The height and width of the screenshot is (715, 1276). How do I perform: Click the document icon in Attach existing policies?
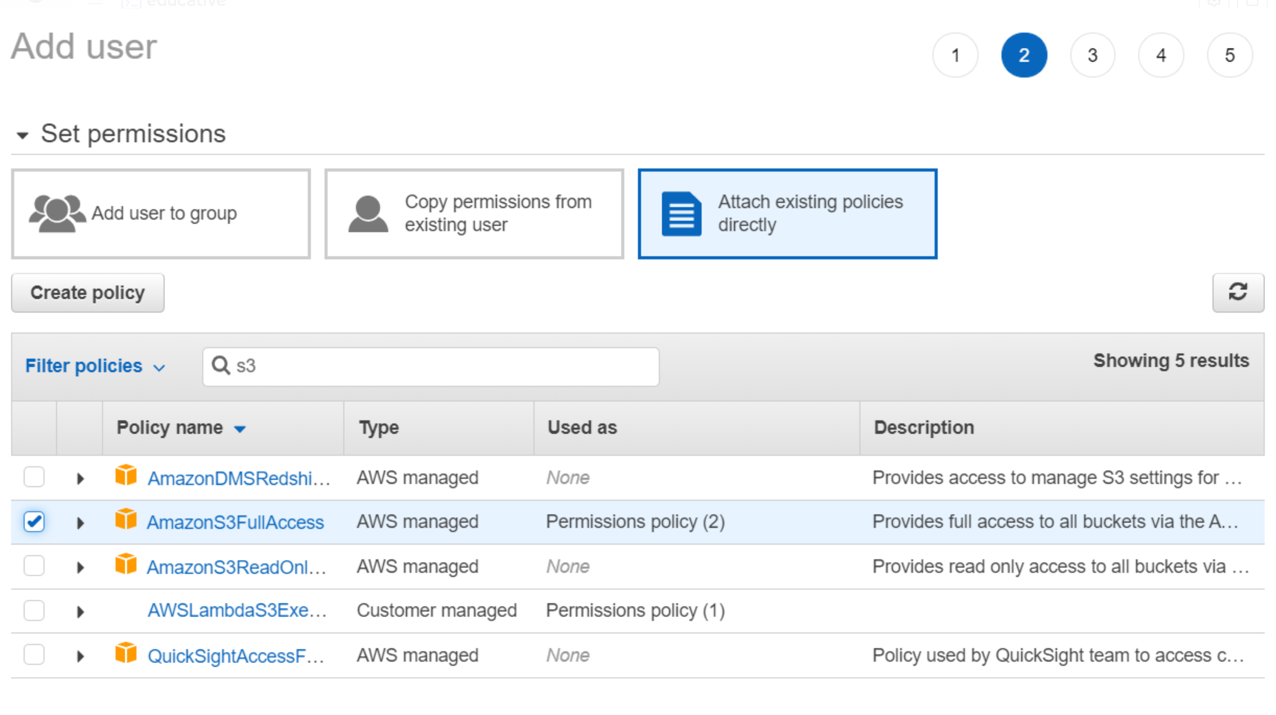[x=682, y=214]
